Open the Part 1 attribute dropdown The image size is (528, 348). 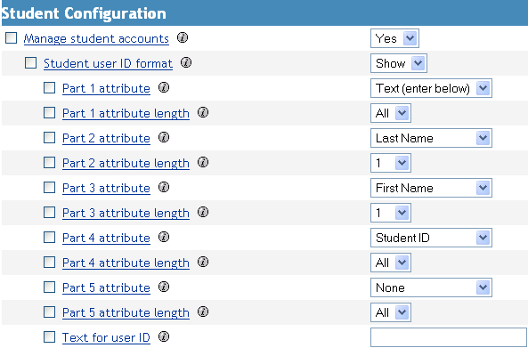(431, 88)
